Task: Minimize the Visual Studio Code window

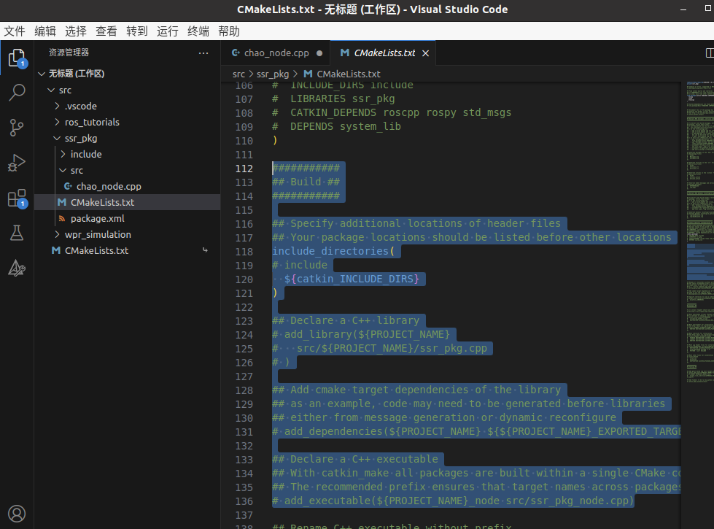Action: coord(683,9)
